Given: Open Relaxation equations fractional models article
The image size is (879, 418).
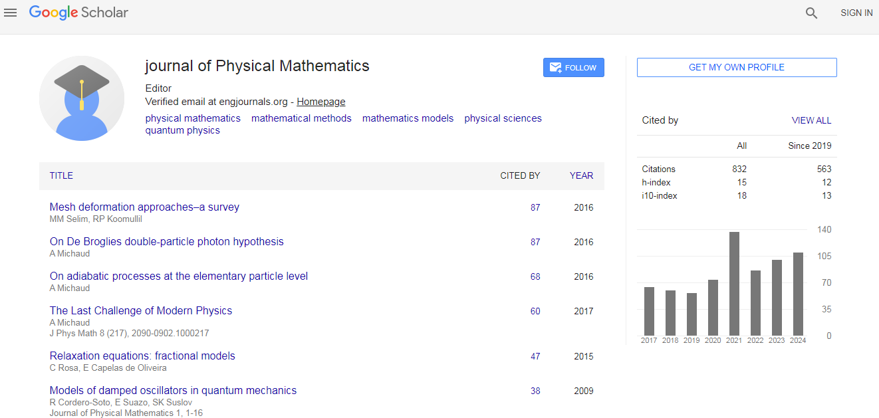Looking at the screenshot, I should [x=142, y=356].
